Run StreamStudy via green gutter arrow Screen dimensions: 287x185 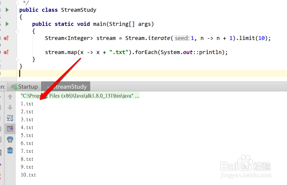pos(7,10)
